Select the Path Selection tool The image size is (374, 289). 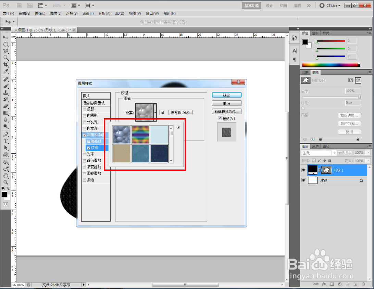coord(6,148)
